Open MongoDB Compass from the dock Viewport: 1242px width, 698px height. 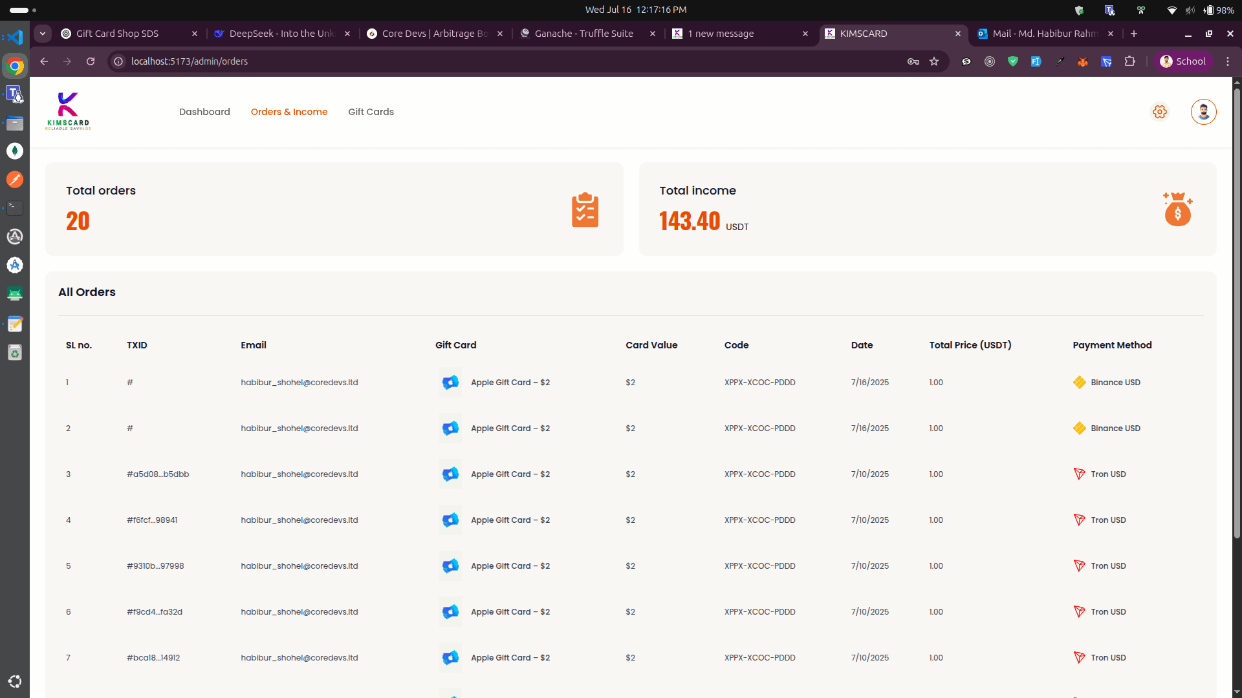pyautogui.click(x=15, y=151)
